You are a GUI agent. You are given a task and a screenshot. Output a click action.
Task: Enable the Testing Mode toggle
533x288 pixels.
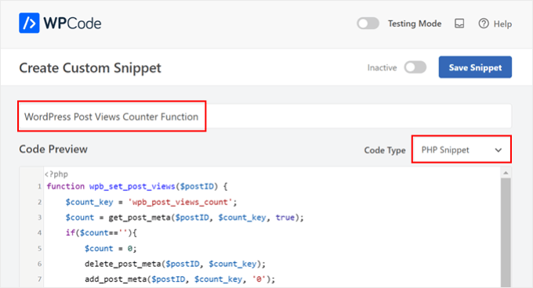pyautogui.click(x=368, y=23)
